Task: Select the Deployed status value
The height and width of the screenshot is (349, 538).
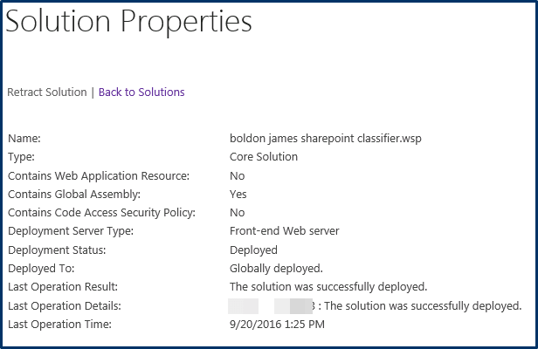Action: [x=253, y=250]
